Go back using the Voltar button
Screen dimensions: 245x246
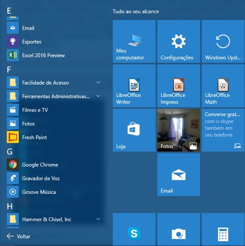(x=19, y=236)
